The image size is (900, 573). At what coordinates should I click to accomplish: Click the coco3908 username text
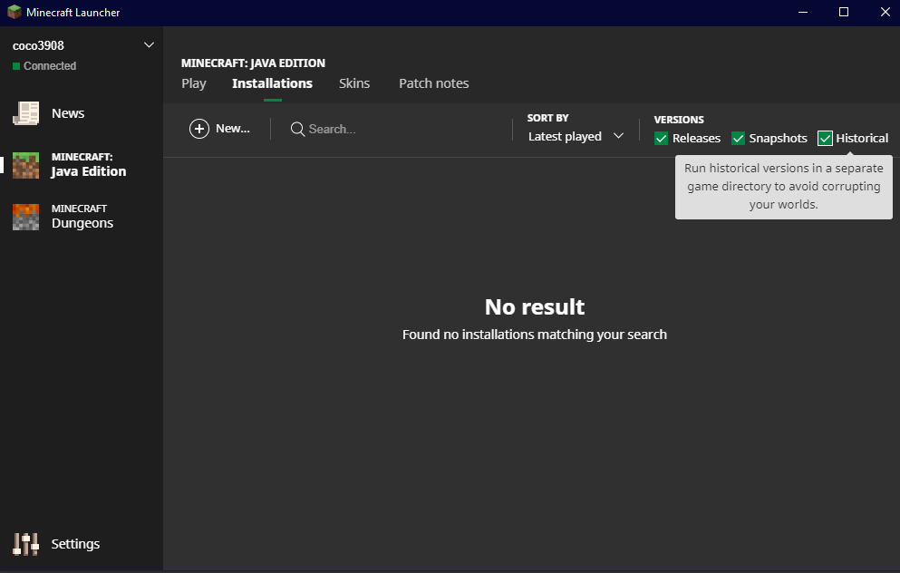pos(38,45)
